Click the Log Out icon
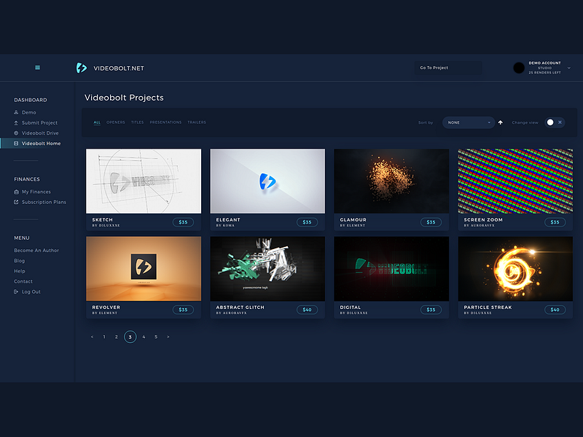 pyautogui.click(x=16, y=292)
